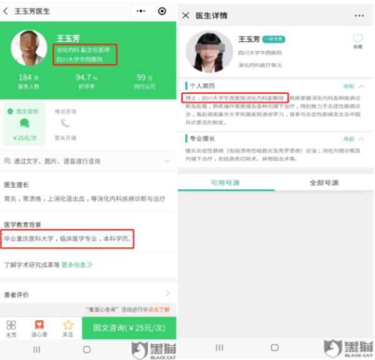Open 患者评价 arrow
This screenshot has width=375, height=360.
(x=167, y=293)
